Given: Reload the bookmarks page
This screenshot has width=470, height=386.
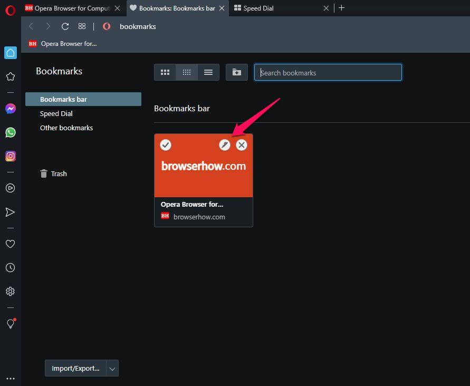Looking at the screenshot, I should coord(65,26).
